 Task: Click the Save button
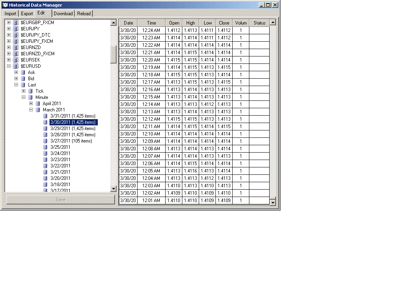[x=60, y=200]
